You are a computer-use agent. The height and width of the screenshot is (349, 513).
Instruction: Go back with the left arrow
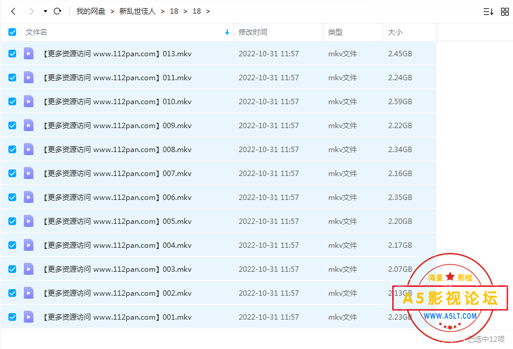pos(13,11)
